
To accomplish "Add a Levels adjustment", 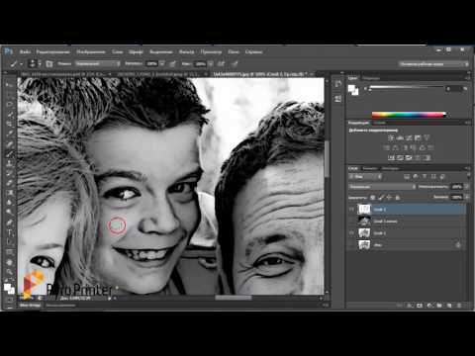I will coord(400,137).
